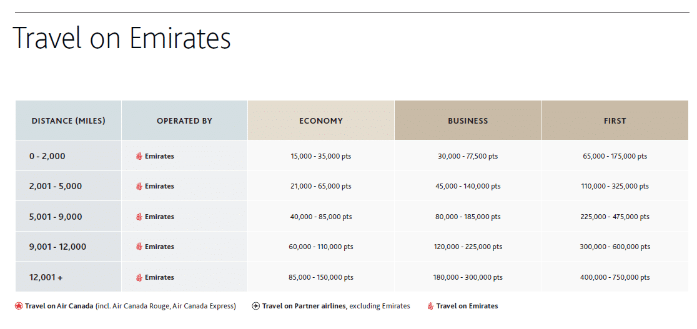The width and height of the screenshot is (697, 329).
Task: Click the 9,001 - 12,000 distance row label
Action: tap(57, 247)
